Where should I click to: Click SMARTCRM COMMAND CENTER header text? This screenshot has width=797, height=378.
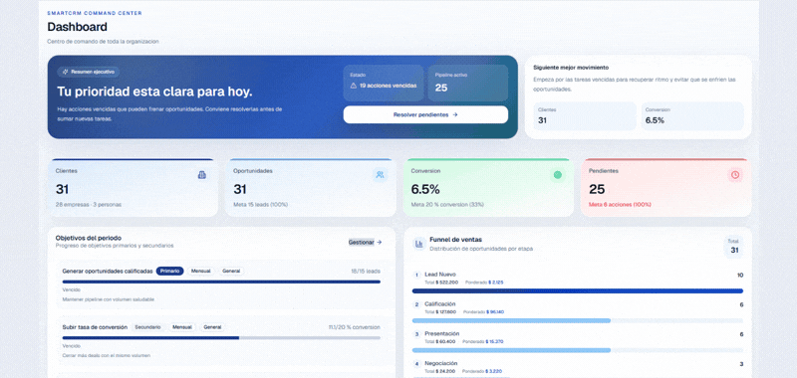95,13
